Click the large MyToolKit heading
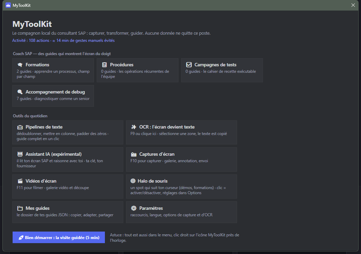The width and height of the screenshot is (361, 254). point(32,24)
